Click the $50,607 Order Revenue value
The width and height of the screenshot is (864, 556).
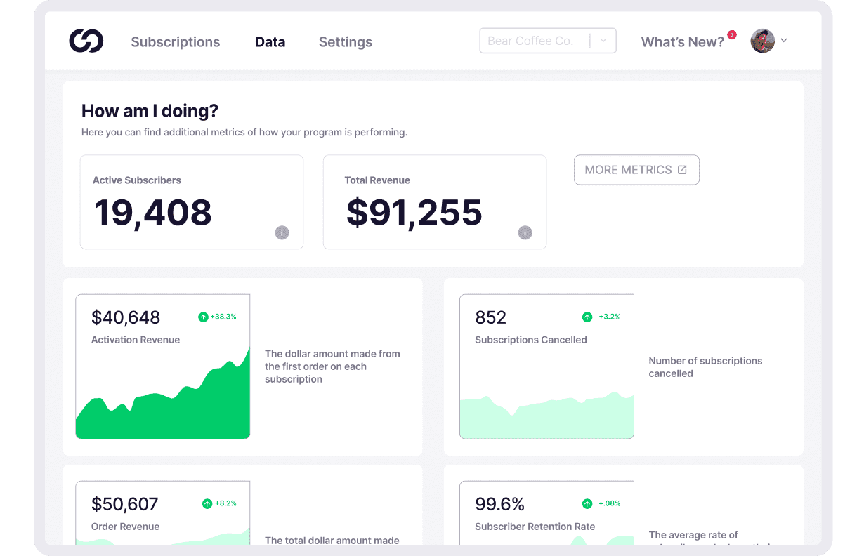(125, 504)
